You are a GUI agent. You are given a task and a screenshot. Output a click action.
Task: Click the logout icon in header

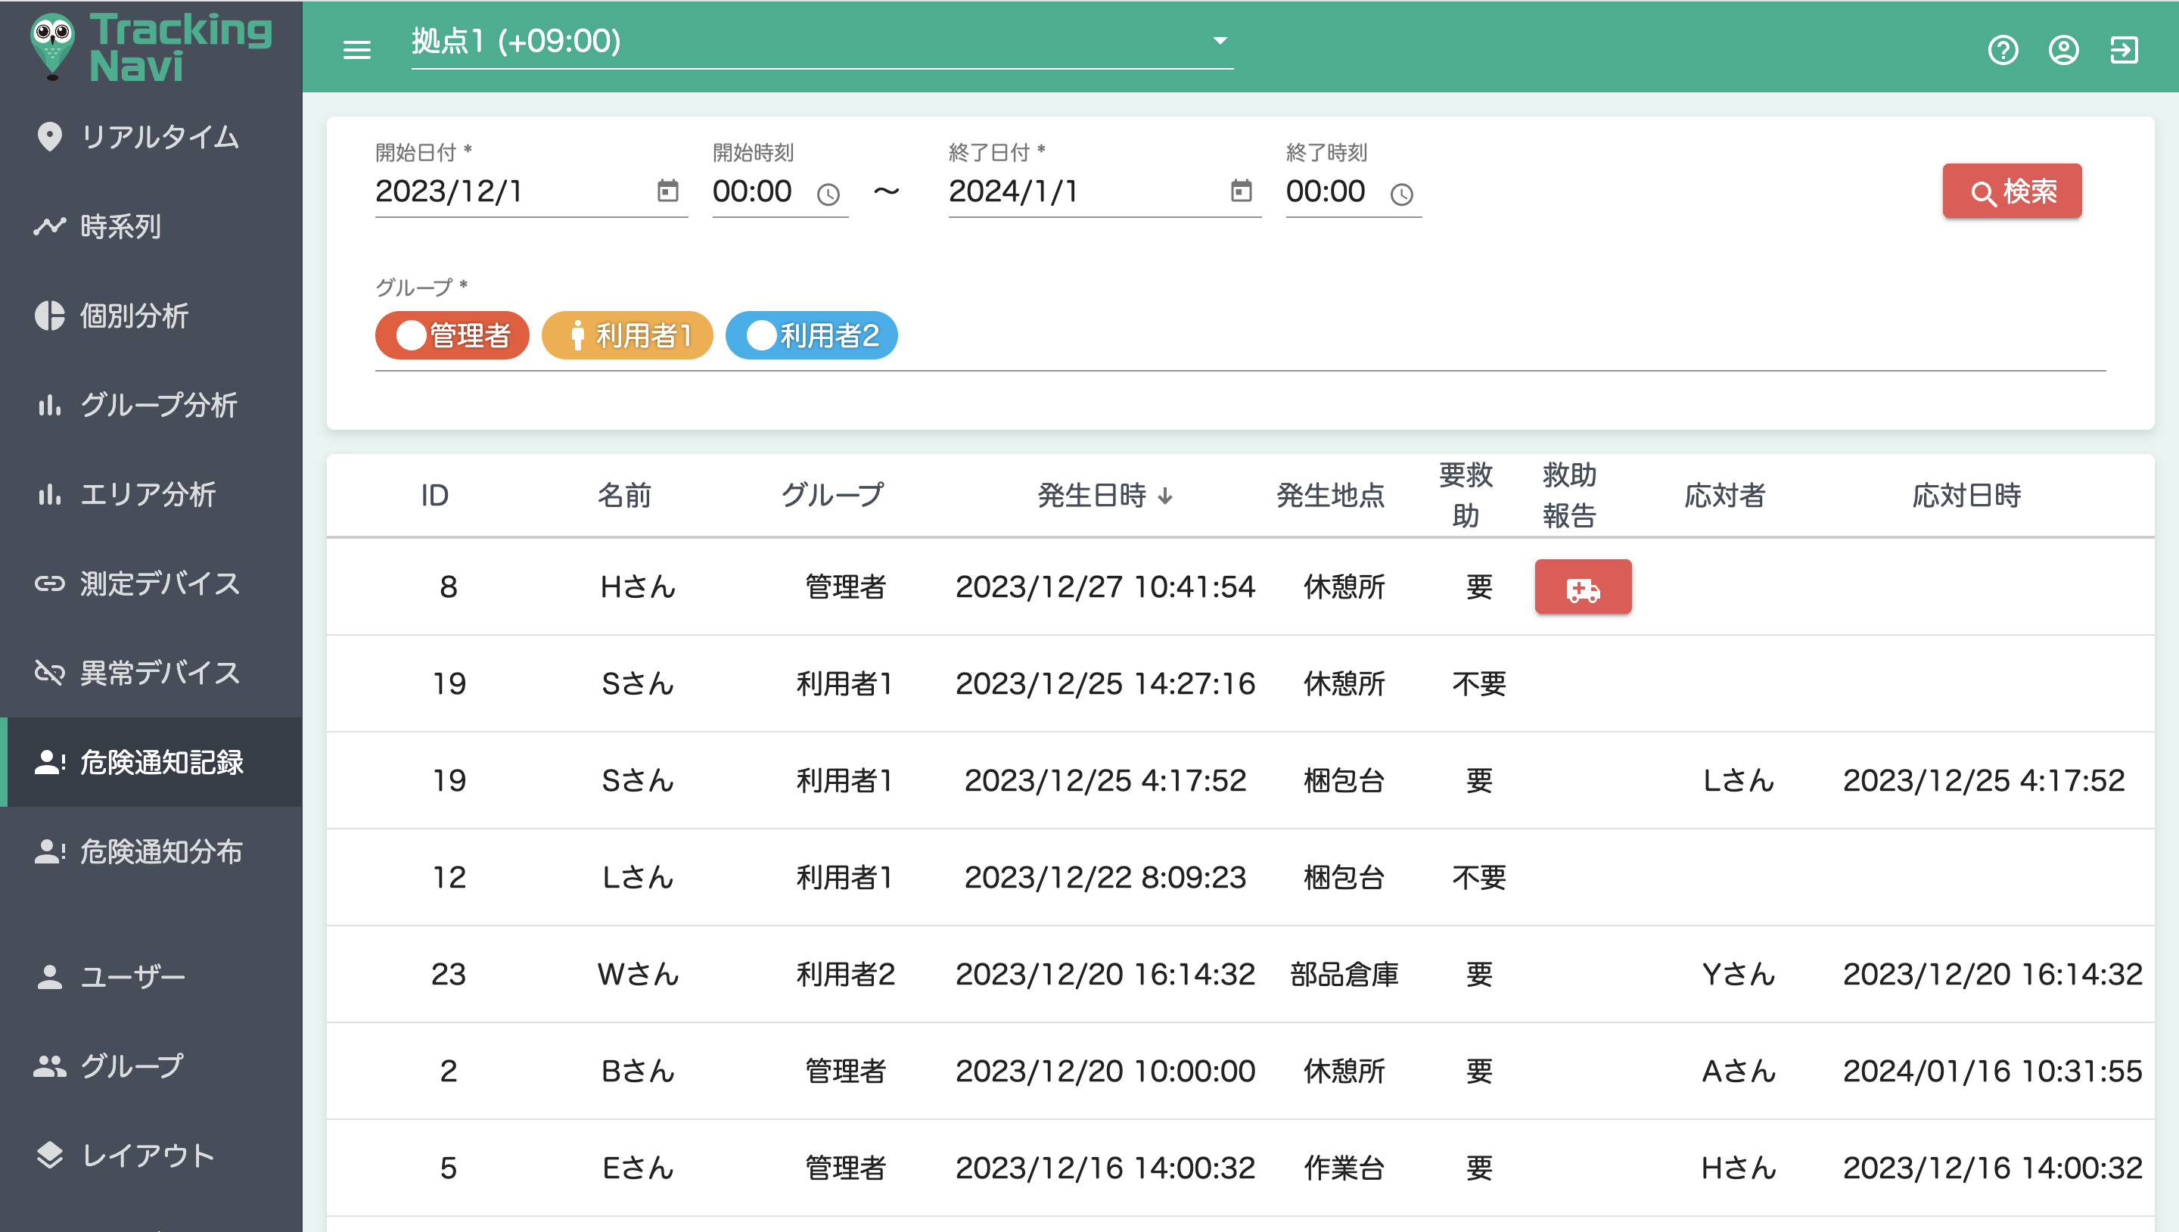tap(2124, 49)
